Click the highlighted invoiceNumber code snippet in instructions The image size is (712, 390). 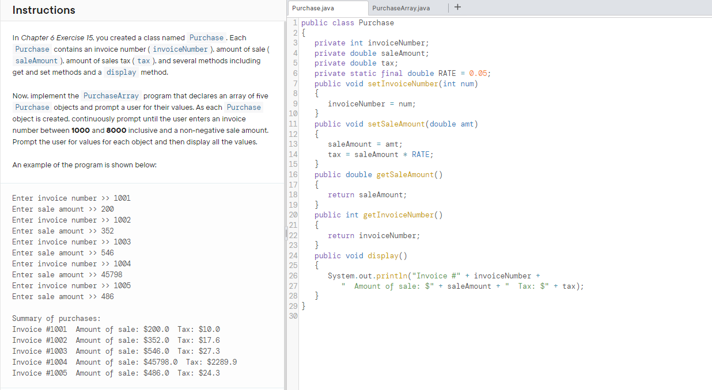click(x=180, y=49)
